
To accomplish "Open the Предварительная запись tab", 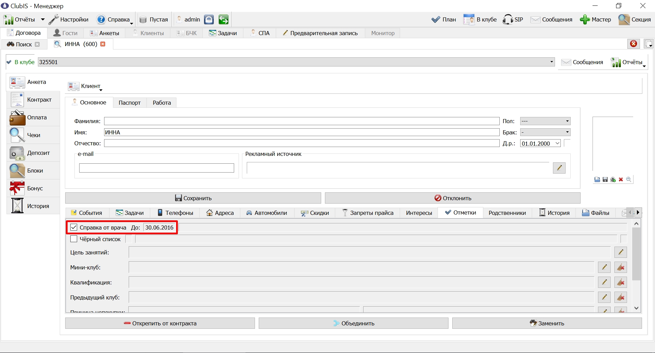I will coord(320,33).
